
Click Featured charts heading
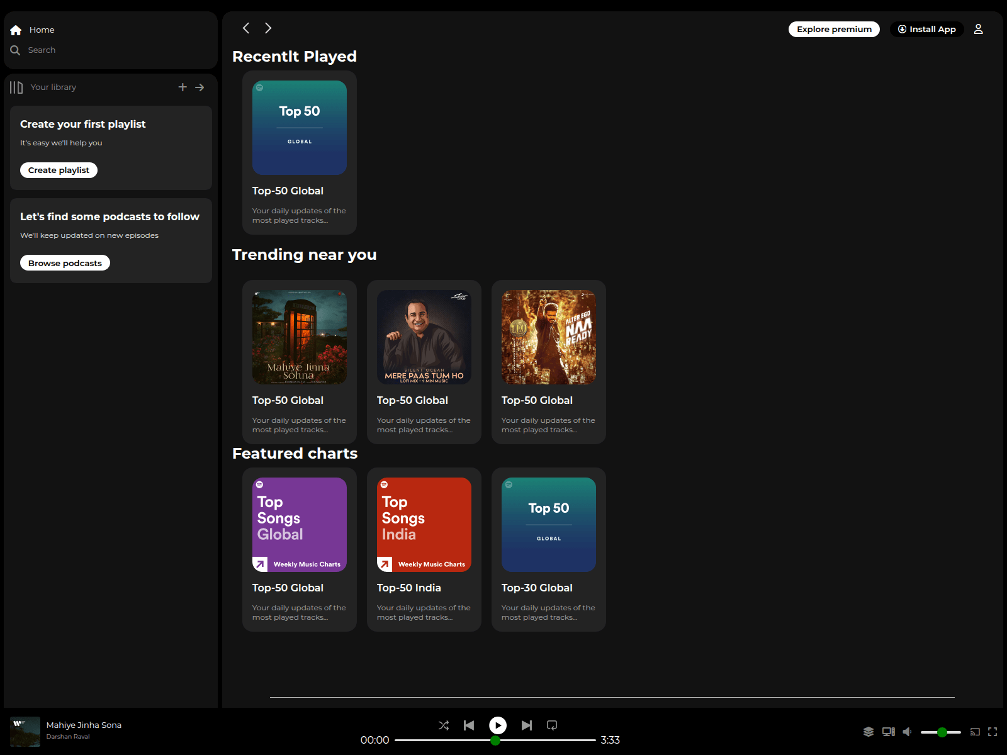click(295, 454)
